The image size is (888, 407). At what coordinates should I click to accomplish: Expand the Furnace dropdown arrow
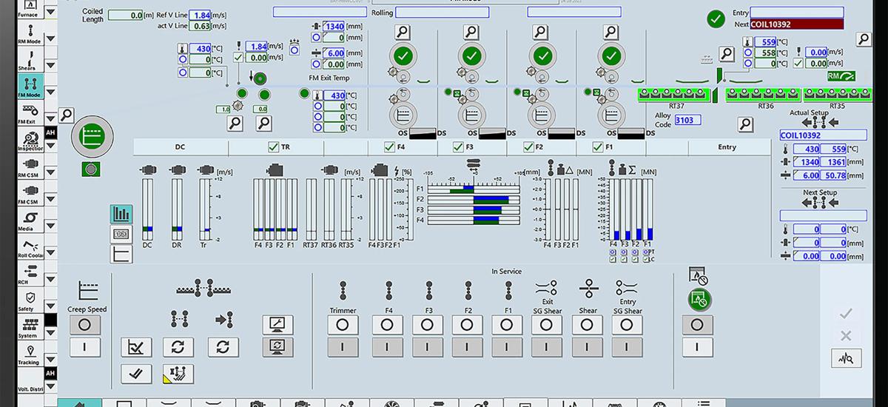pos(50,11)
